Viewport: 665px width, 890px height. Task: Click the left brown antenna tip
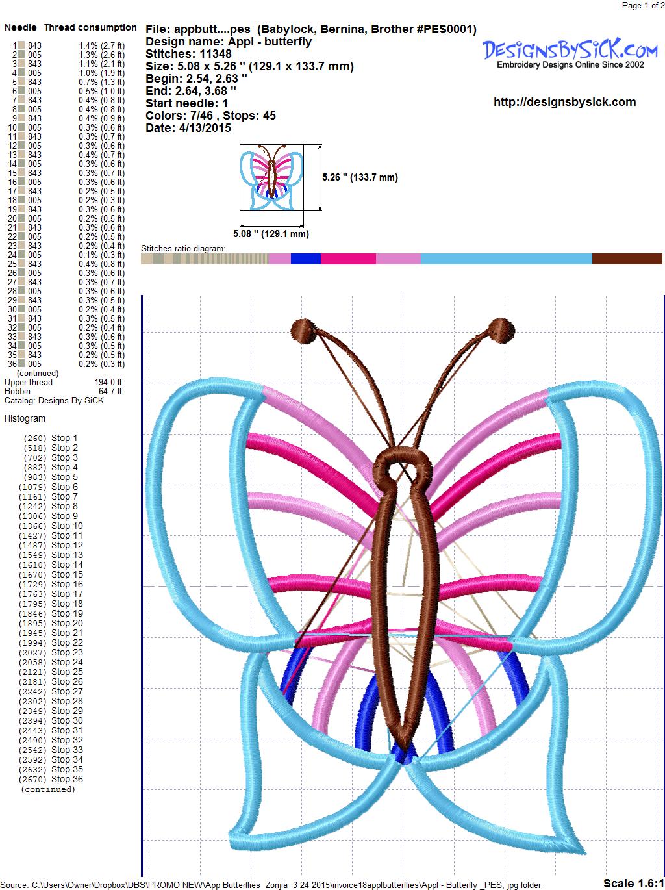302,329
